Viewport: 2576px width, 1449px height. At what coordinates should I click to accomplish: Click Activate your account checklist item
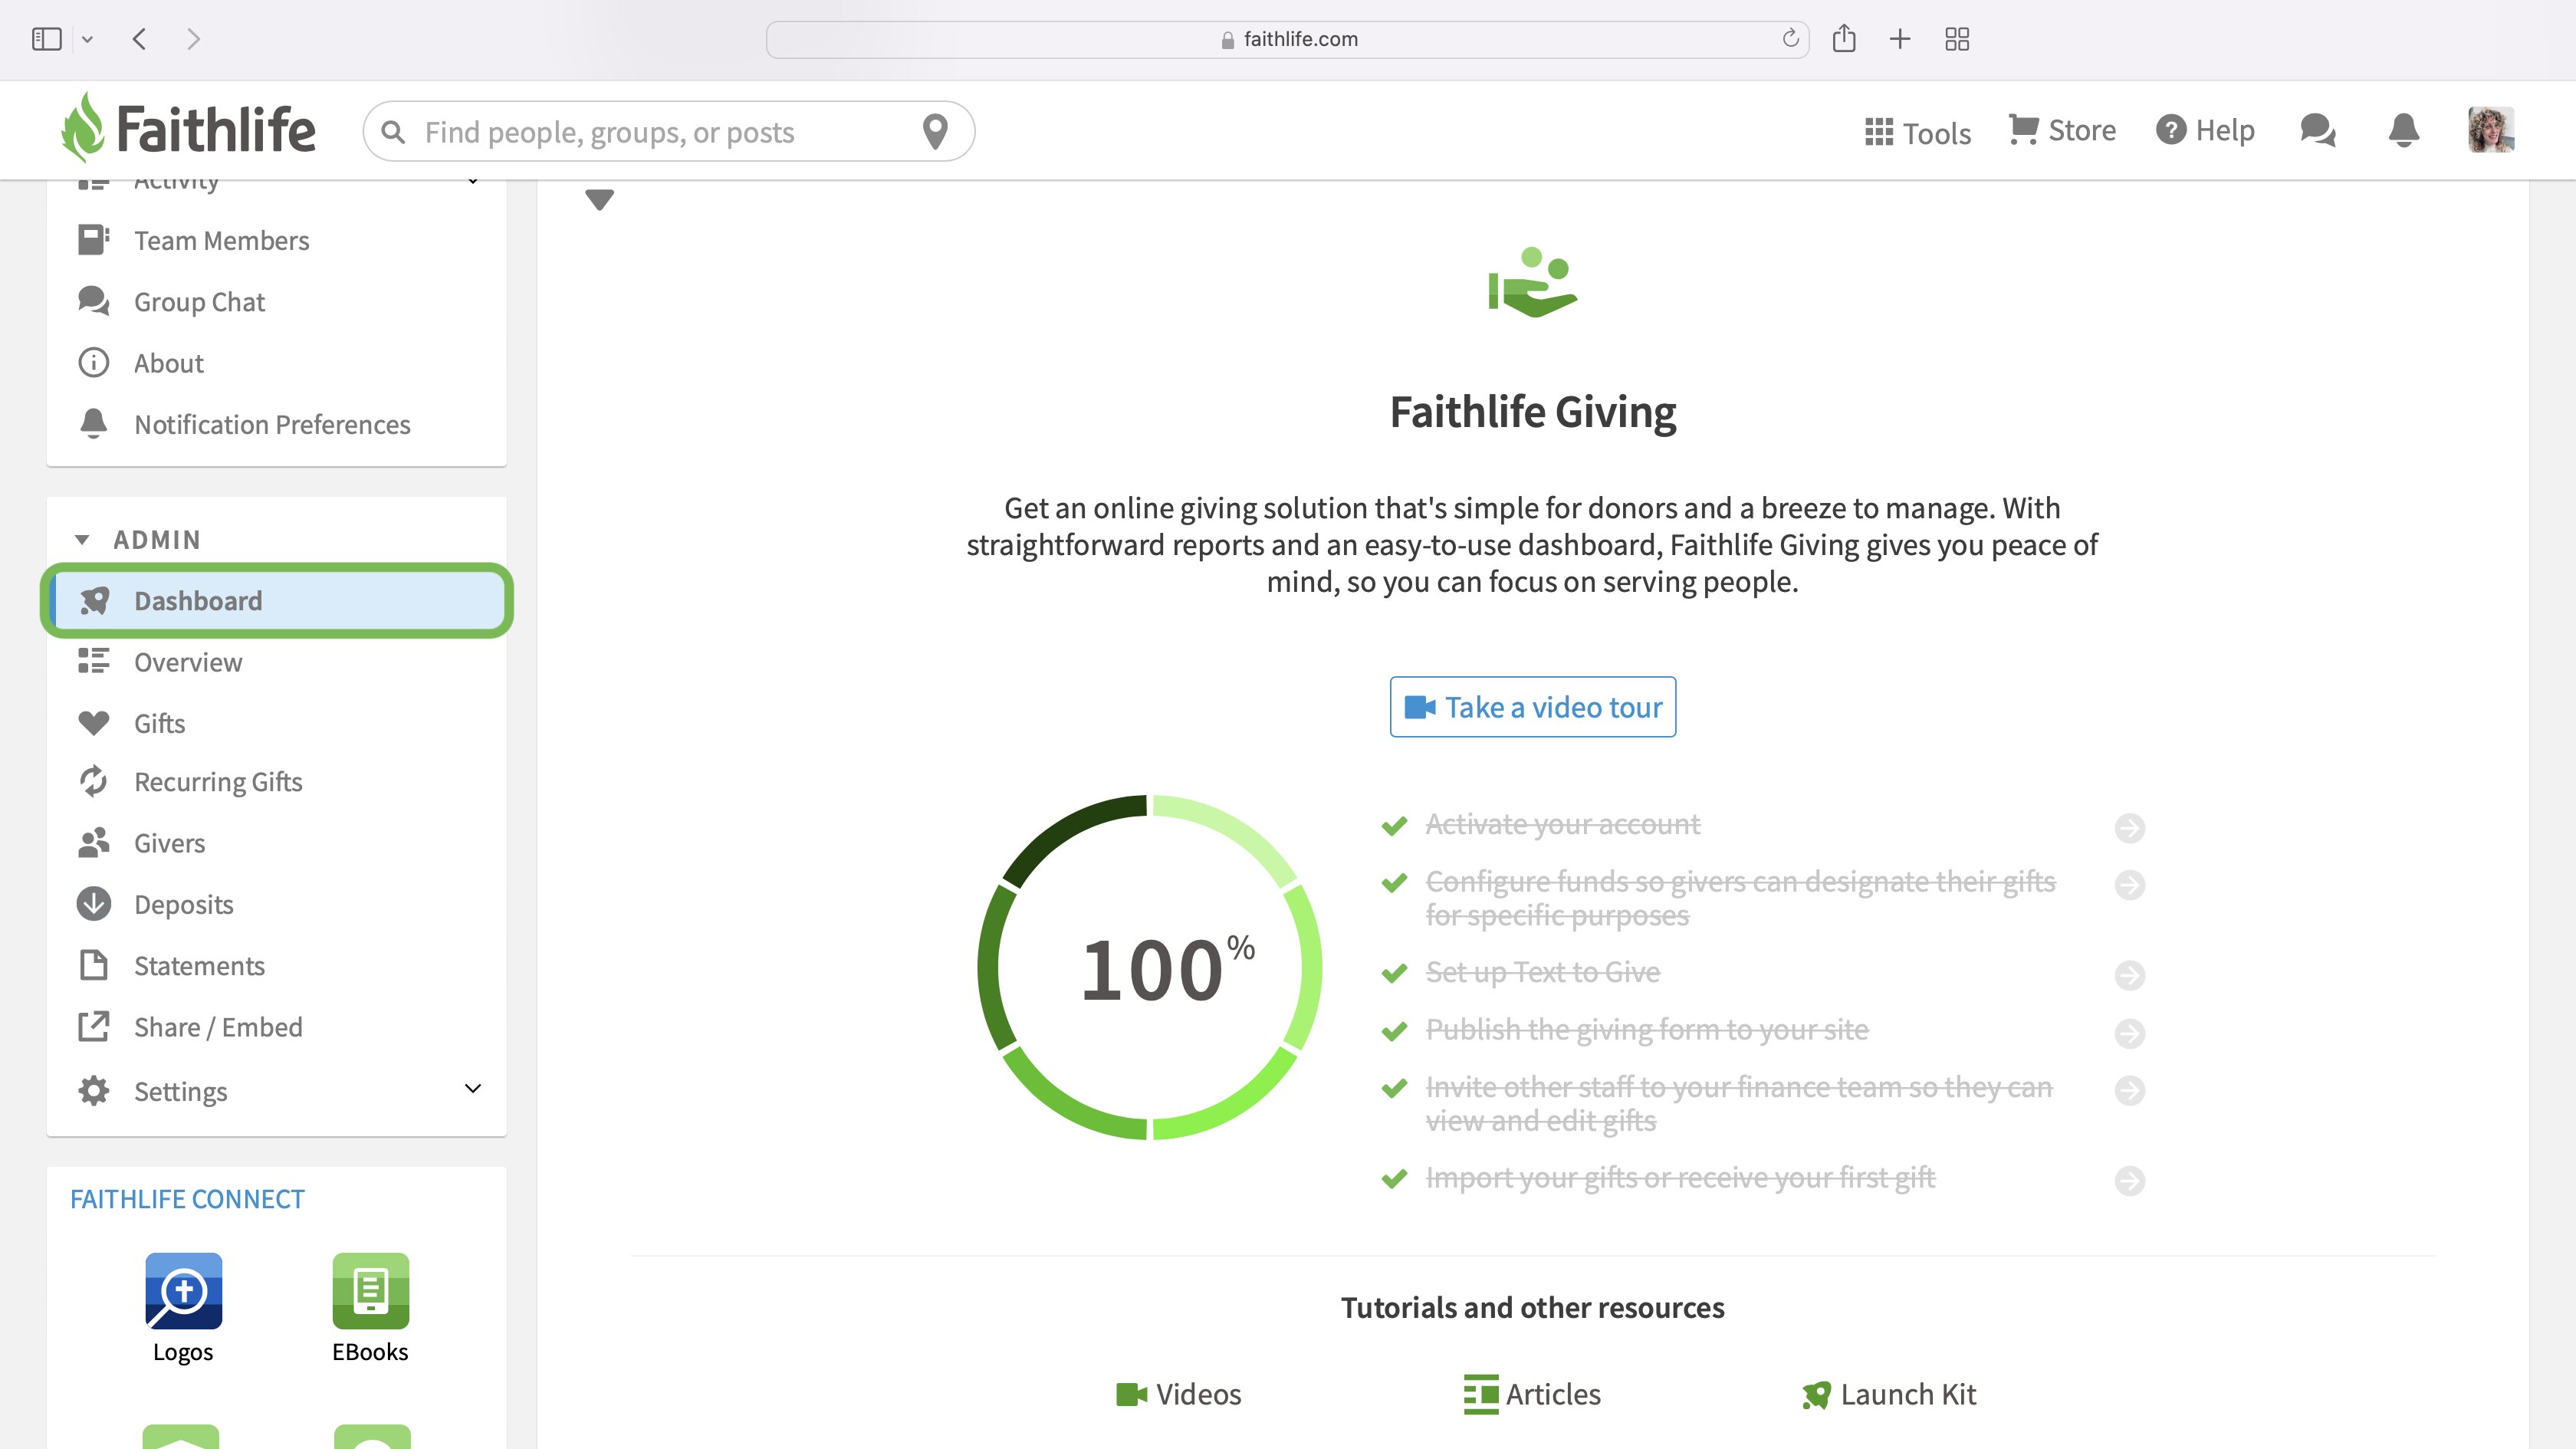coord(1562,825)
